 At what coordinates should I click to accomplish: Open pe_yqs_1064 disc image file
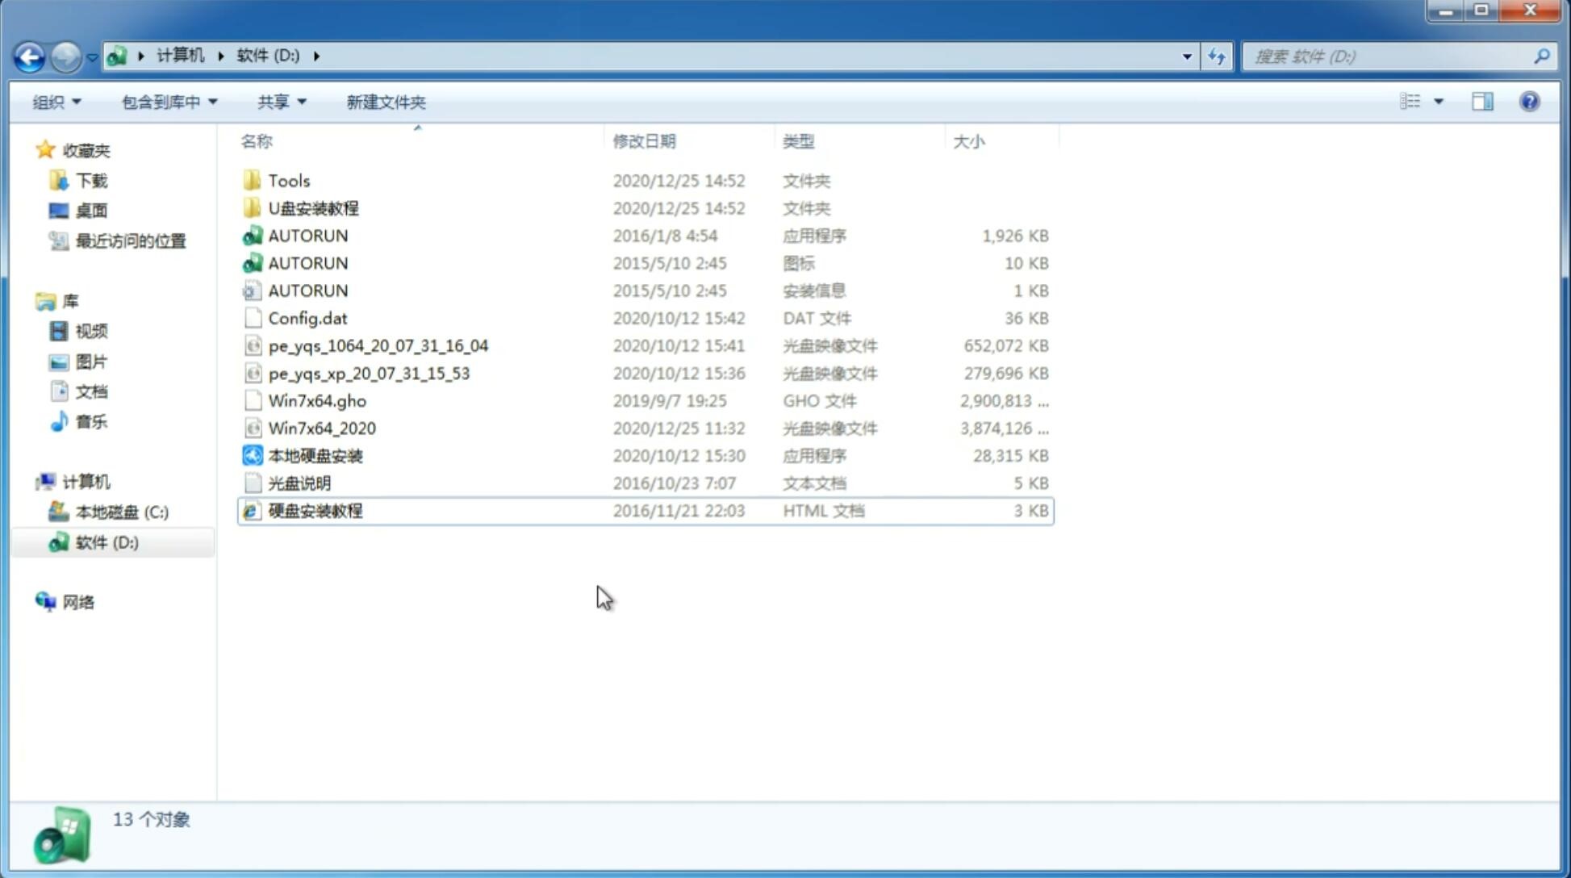click(x=378, y=345)
